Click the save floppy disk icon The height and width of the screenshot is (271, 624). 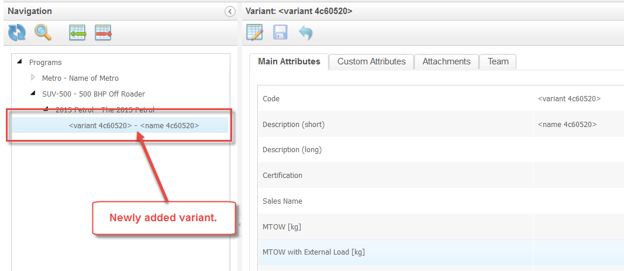click(x=280, y=32)
